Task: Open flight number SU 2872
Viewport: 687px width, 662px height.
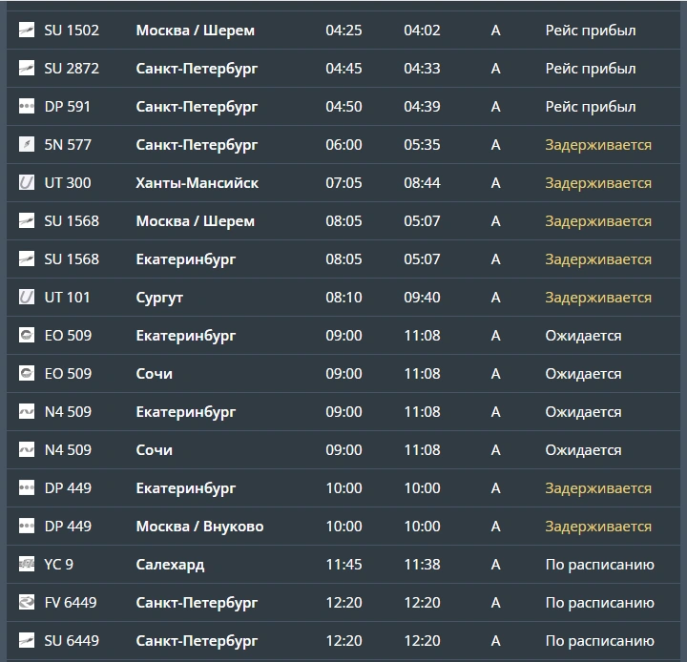Action: pos(72,69)
